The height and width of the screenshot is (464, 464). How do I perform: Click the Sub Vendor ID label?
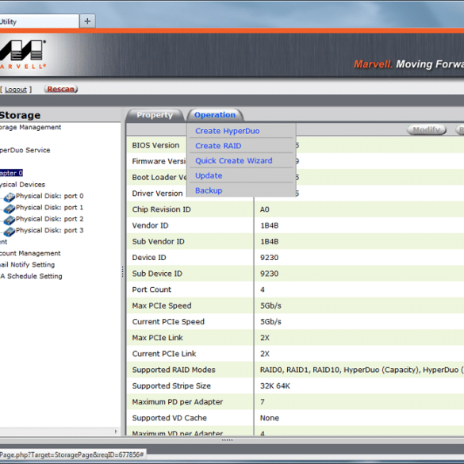(x=158, y=241)
